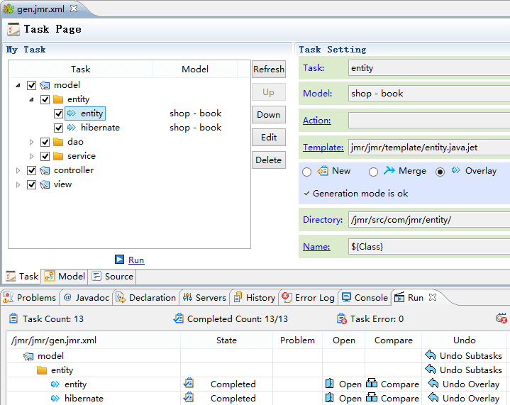Click the clear results icon in the Run view

pyautogui.click(x=501, y=318)
